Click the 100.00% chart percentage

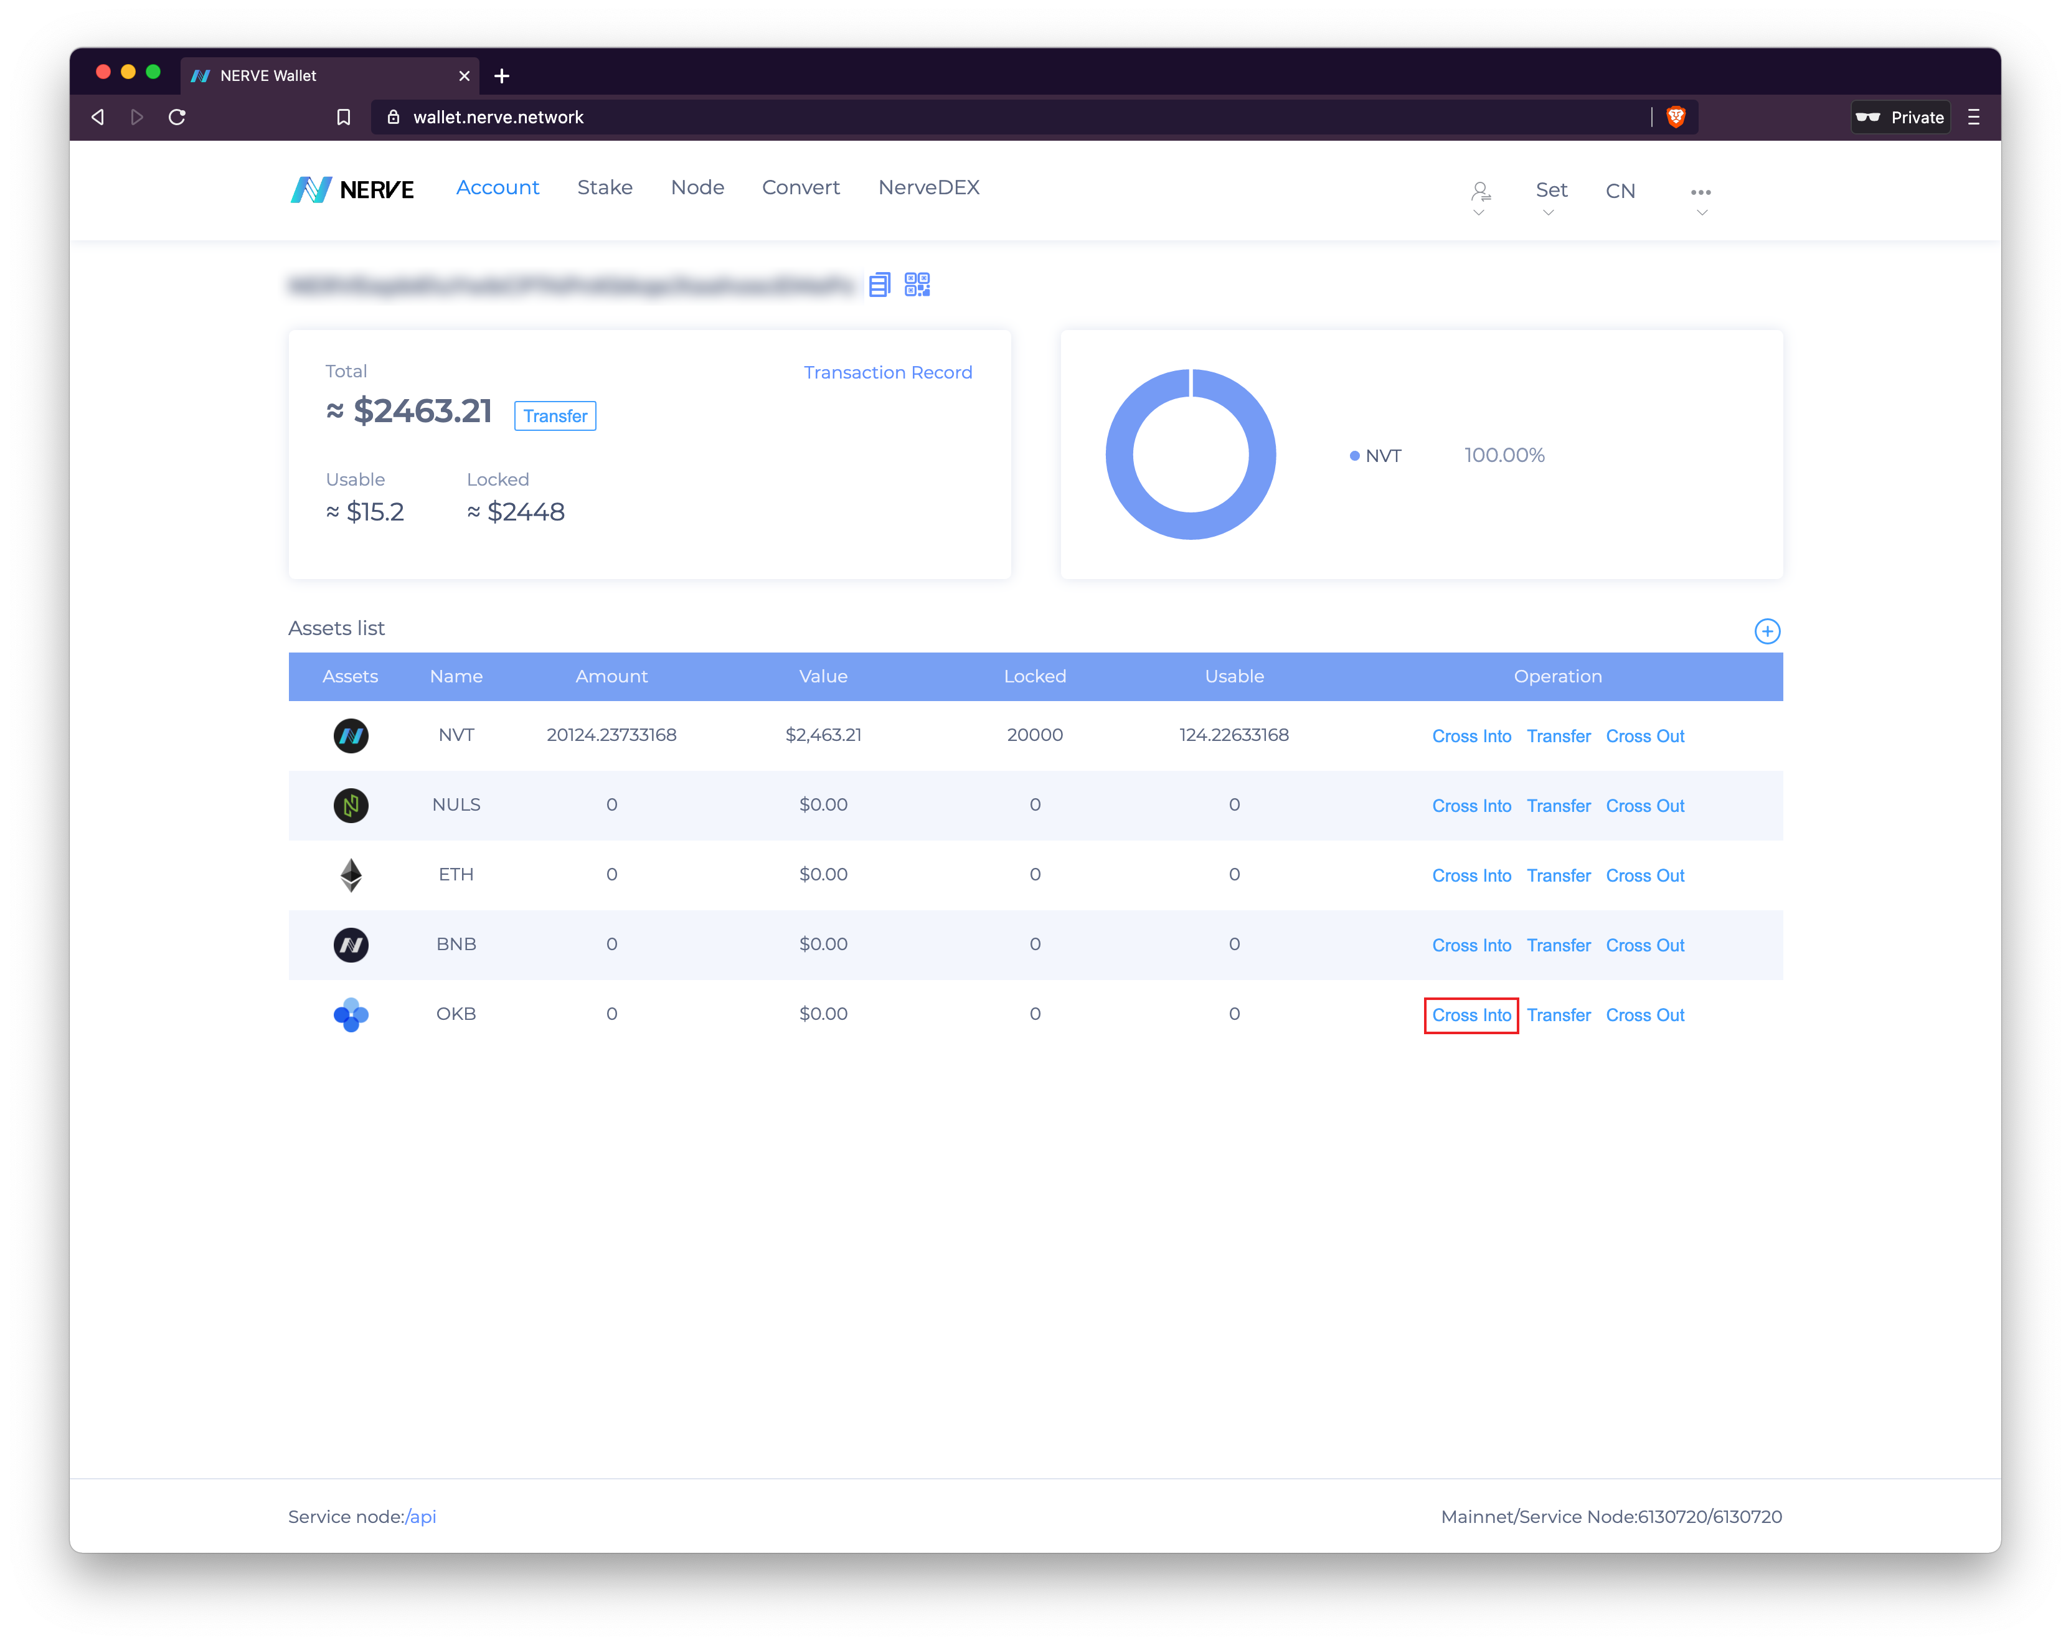tap(1503, 455)
